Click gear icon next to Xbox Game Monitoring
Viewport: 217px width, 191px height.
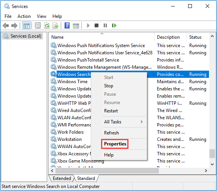click(54, 161)
